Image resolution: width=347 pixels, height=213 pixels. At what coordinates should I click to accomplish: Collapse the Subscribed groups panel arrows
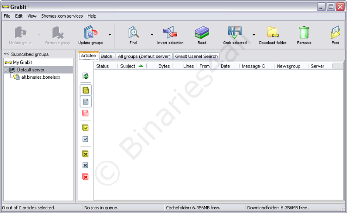[x=6, y=54]
